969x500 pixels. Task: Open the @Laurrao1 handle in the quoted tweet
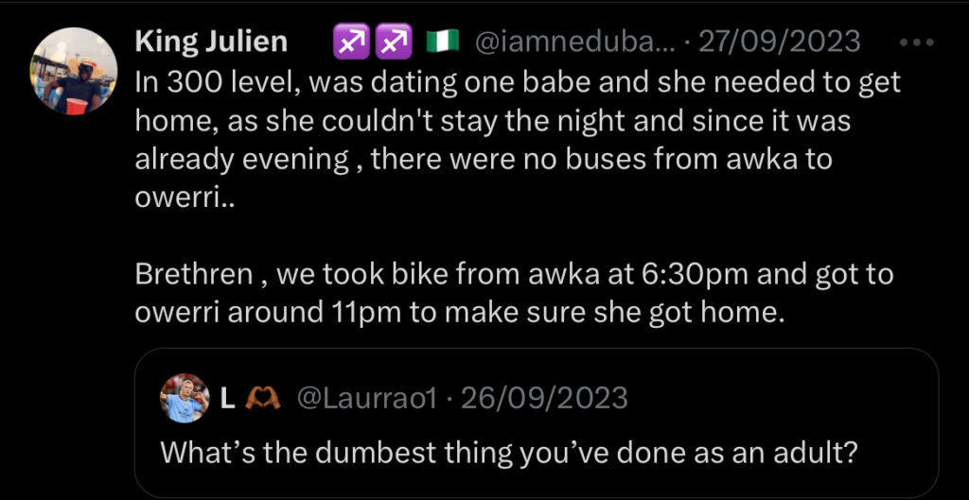point(367,398)
